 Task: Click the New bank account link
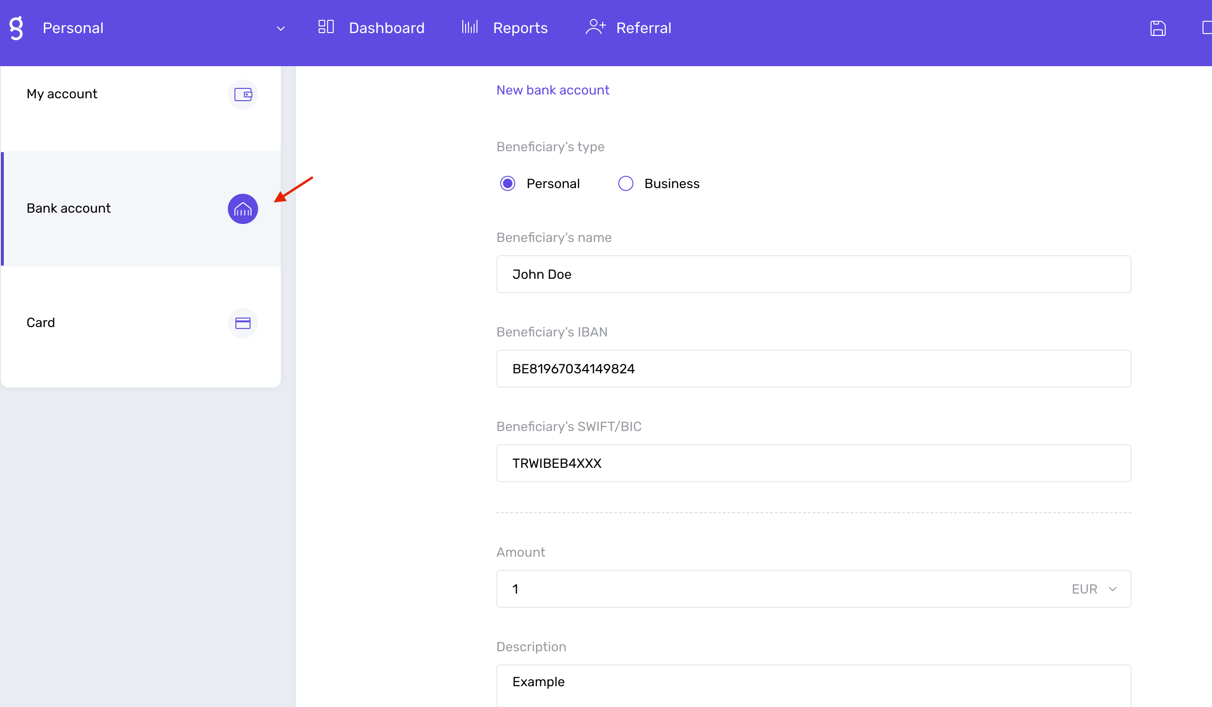(553, 90)
